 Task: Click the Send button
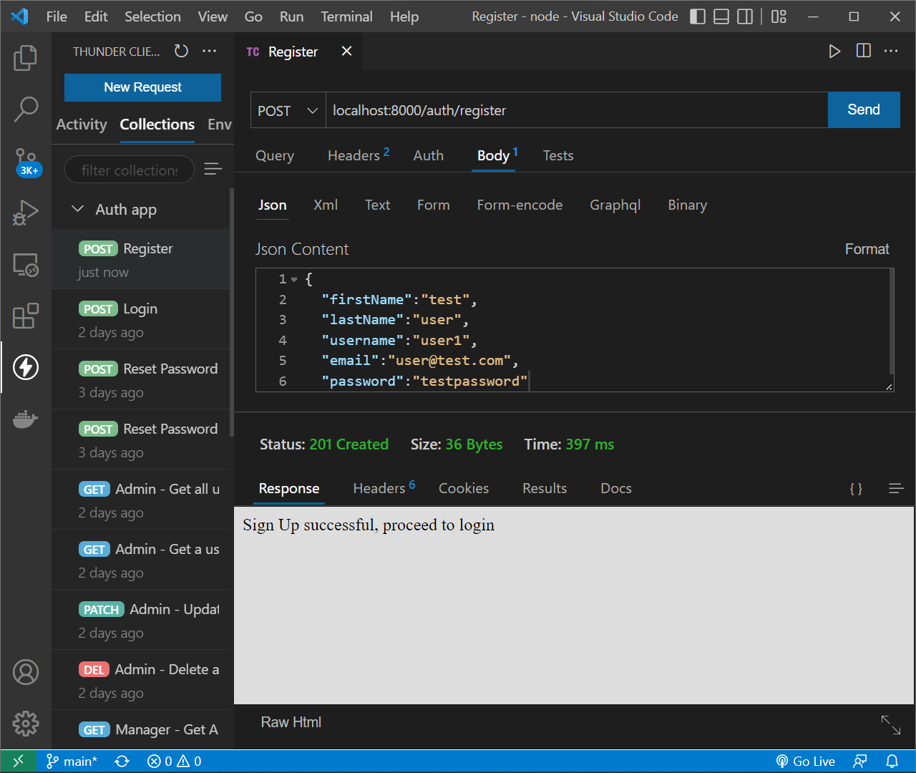pos(864,110)
